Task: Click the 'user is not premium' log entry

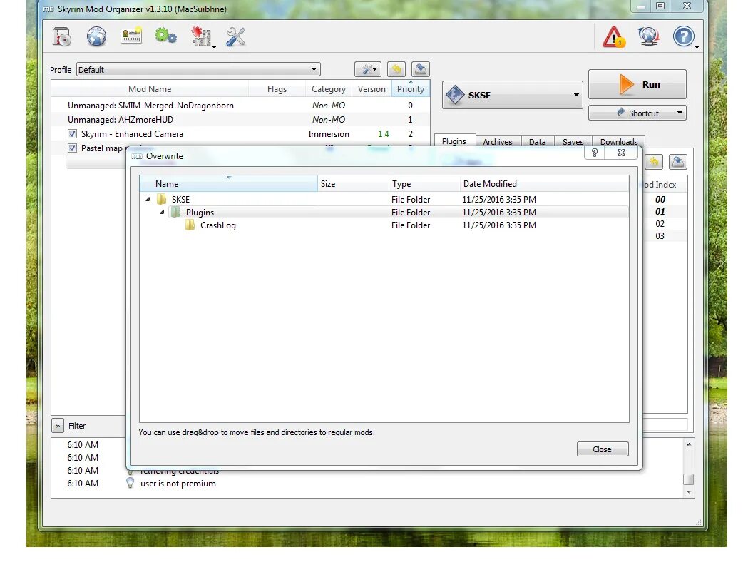Action: click(x=178, y=484)
